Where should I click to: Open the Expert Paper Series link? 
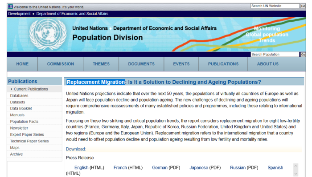point(27,134)
